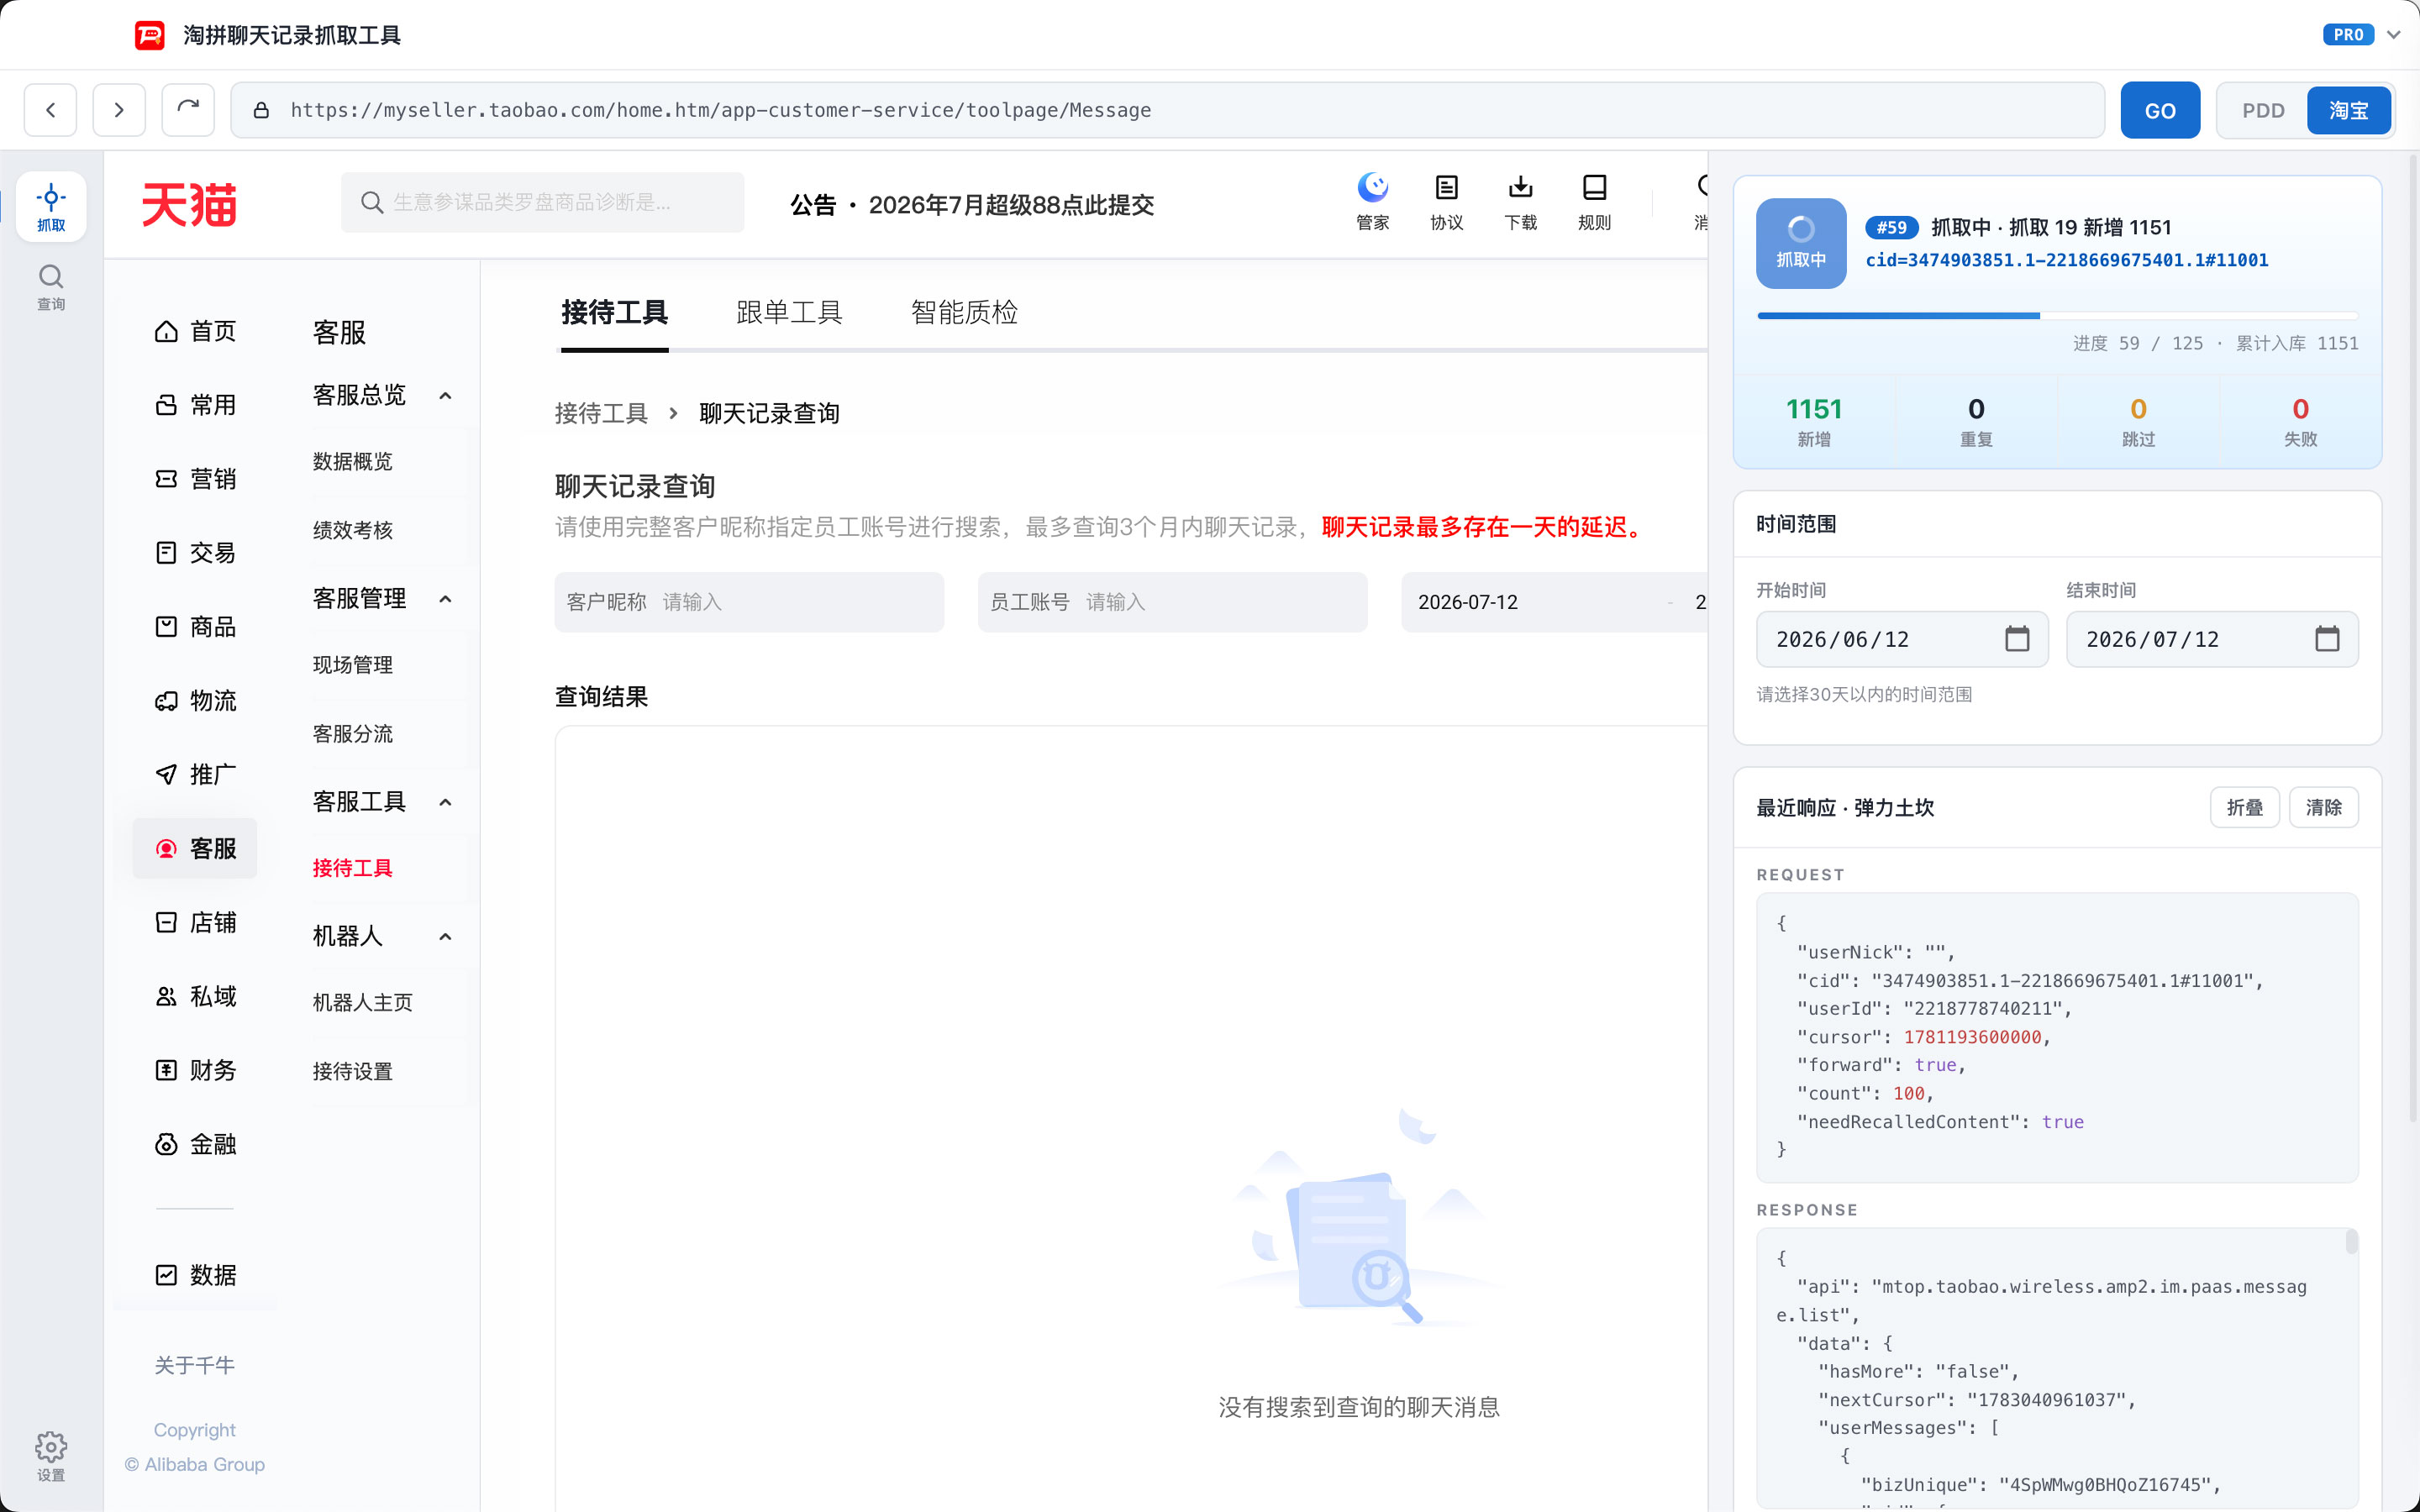Open 接待设置 submenu item
Viewport: 2420px width, 1512px height.
(352, 1071)
